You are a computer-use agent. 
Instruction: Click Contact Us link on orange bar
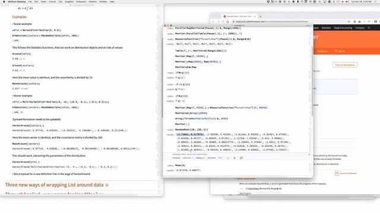[322, 51]
